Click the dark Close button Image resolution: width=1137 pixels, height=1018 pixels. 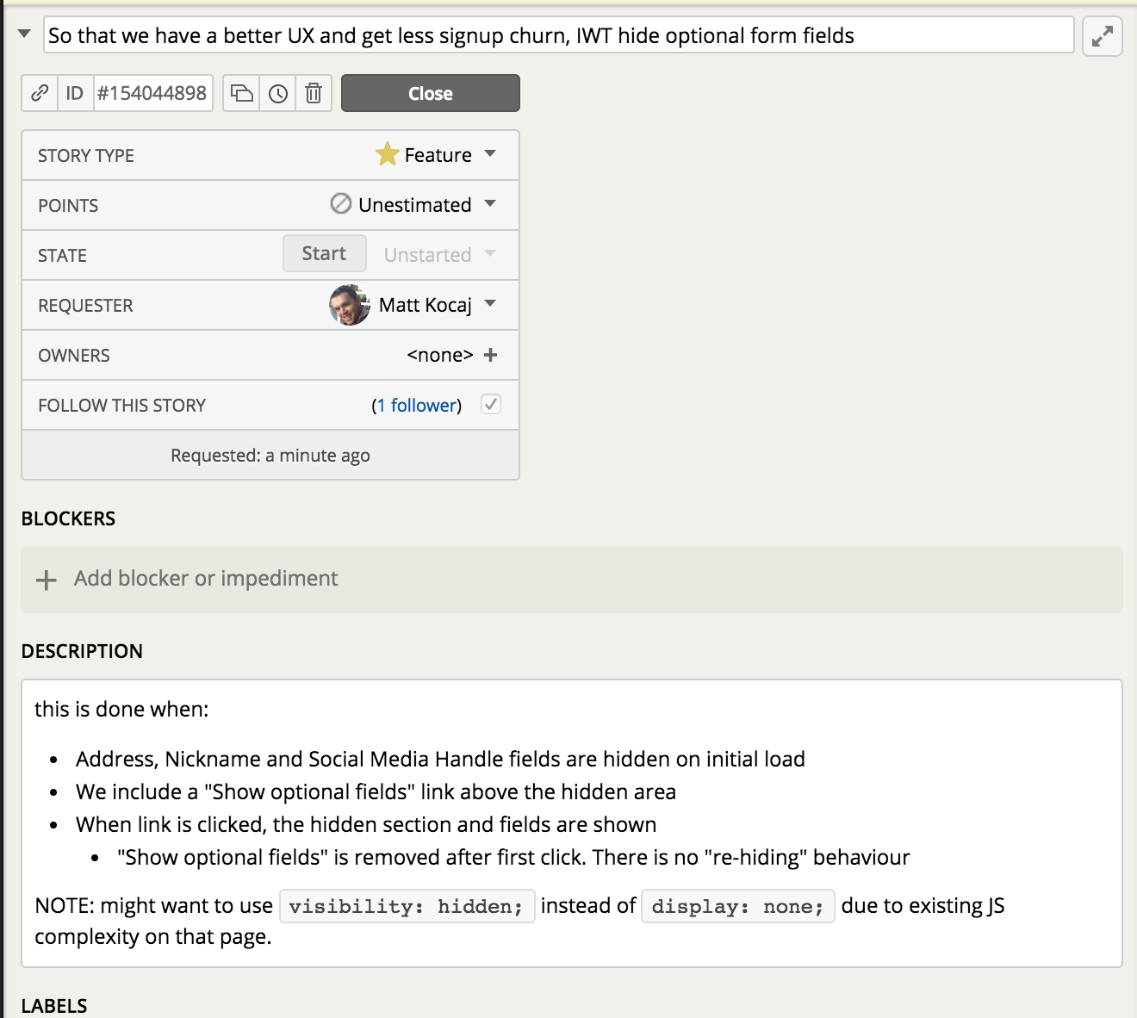(x=430, y=93)
